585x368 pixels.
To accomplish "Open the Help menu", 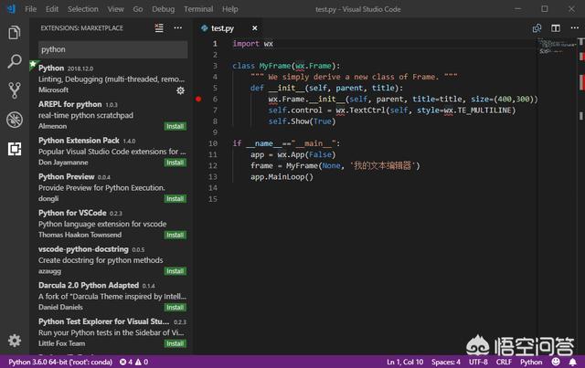I will 229,9.
